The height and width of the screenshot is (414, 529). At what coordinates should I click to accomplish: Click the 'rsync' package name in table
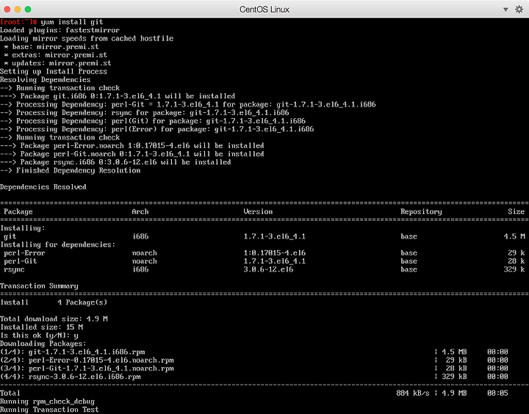[x=14, y=269]
